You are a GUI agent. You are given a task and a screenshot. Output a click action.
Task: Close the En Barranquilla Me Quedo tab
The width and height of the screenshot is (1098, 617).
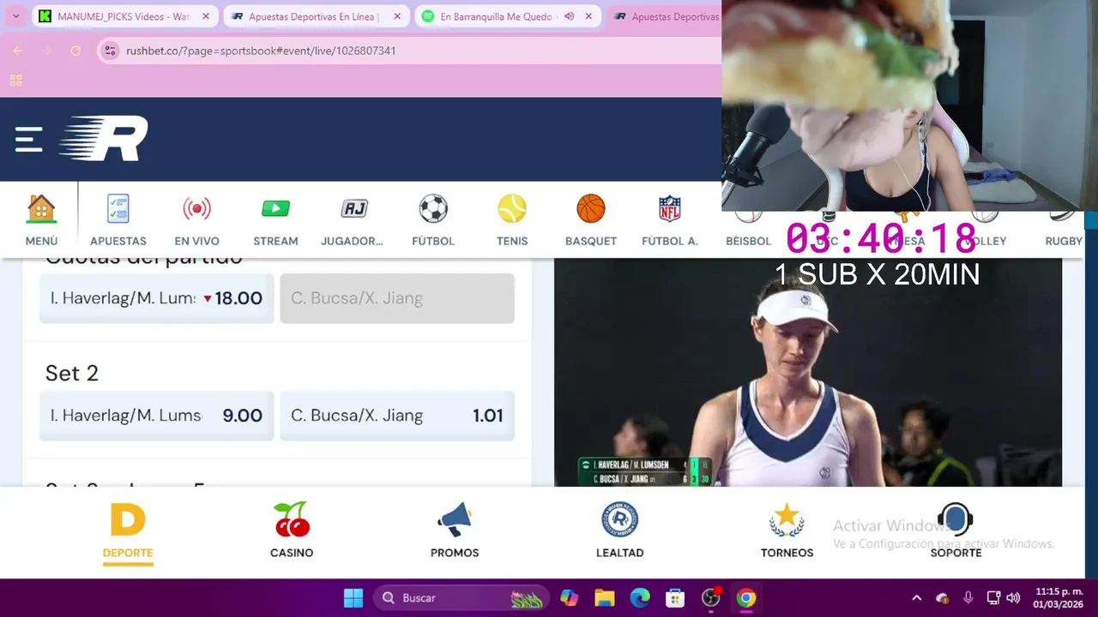pyautogui.click(x=588, y=16)
